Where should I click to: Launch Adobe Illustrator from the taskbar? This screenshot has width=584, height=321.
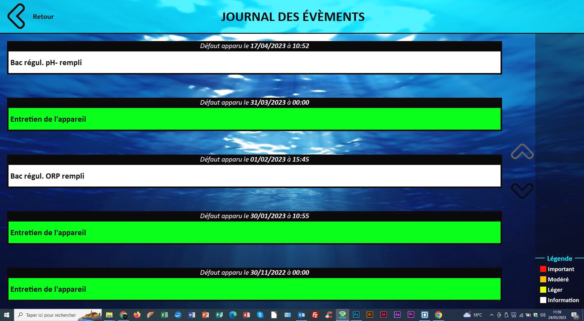point(370,315)
